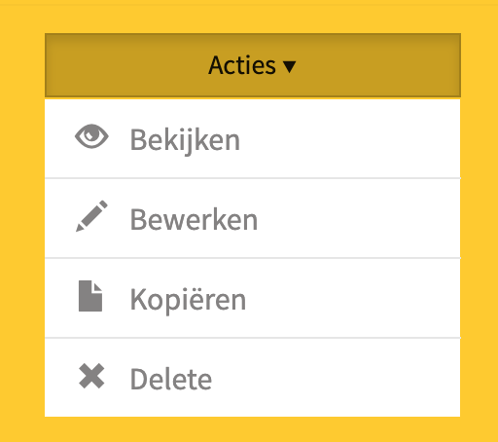The image size is (498, 442).
Task: Choose Kopiëren from the dropdown list
Action: pos(253,298)
